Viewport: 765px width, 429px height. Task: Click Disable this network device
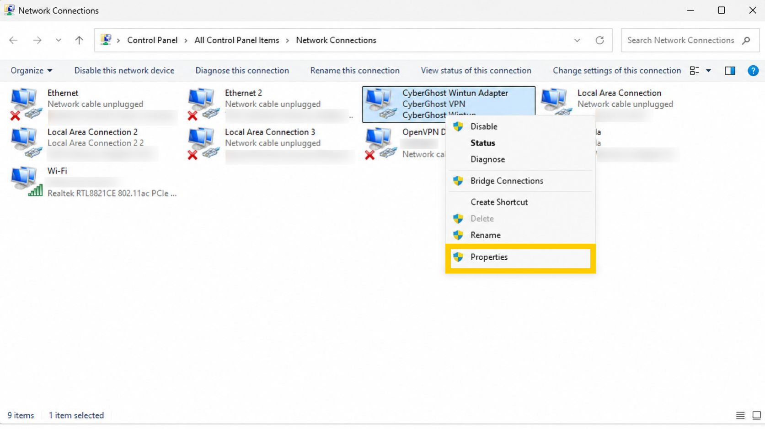124,71
